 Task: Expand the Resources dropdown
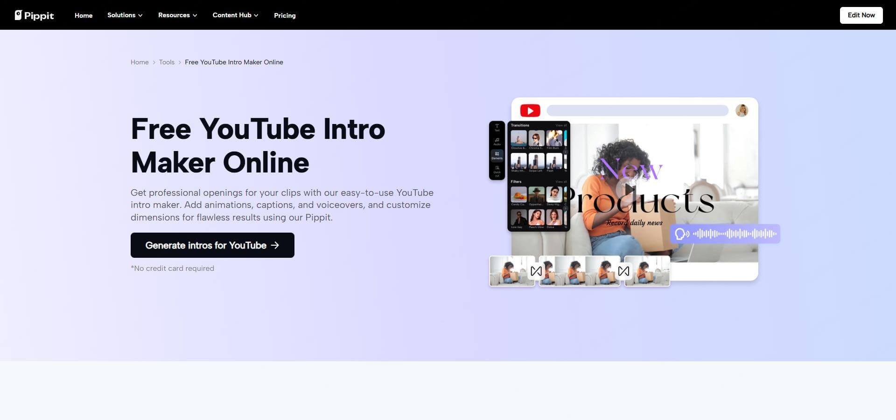177,15
